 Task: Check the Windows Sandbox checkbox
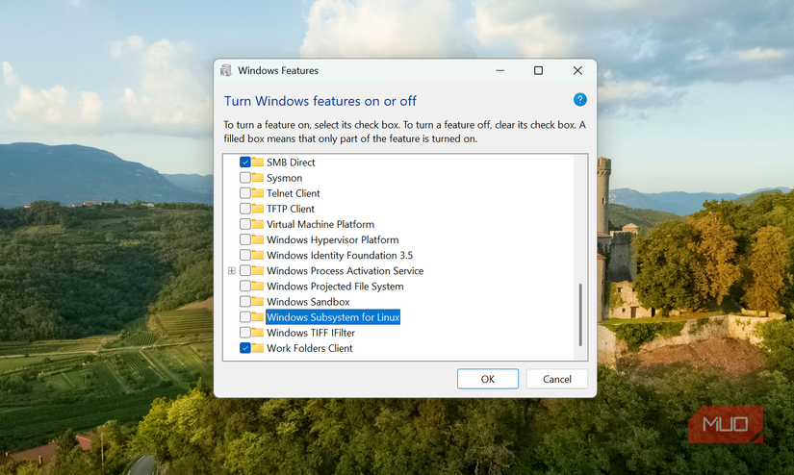coord(245,302)
